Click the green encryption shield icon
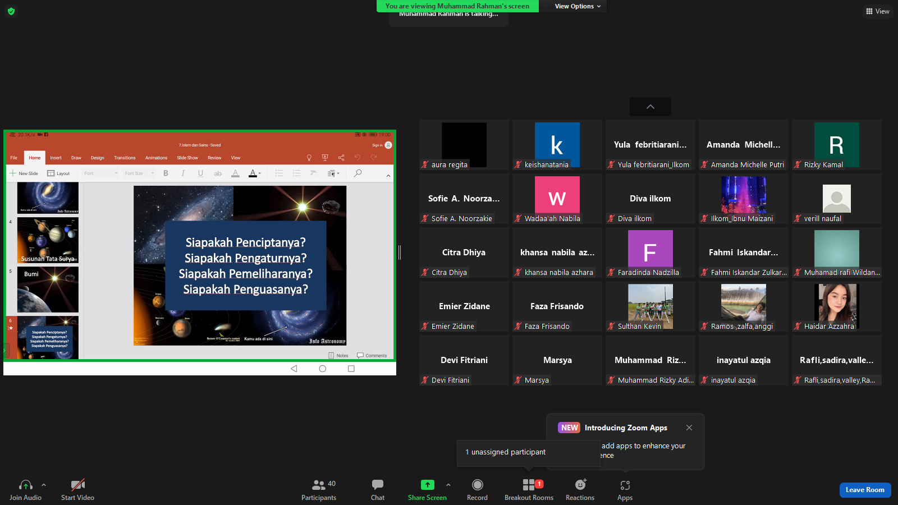This screenshot has width=898, height=505. pyautogui.click(x=11, y=11)
